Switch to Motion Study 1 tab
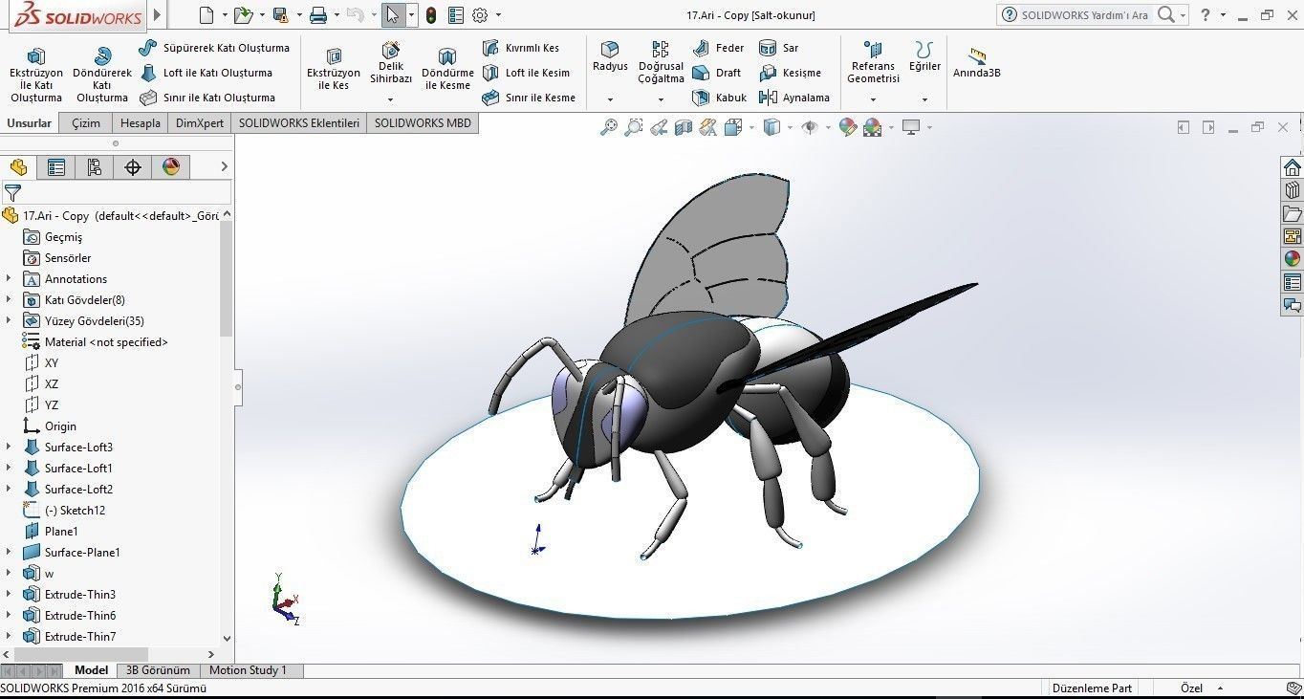Viewport: 1304px width, 699px height. (248, 670)
